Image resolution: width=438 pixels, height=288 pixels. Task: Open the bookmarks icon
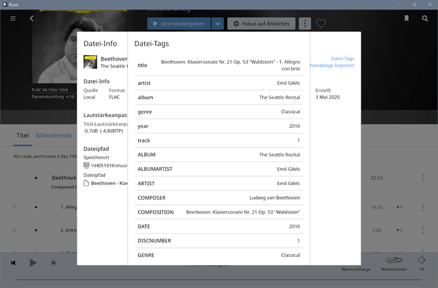tap(406, 18)
